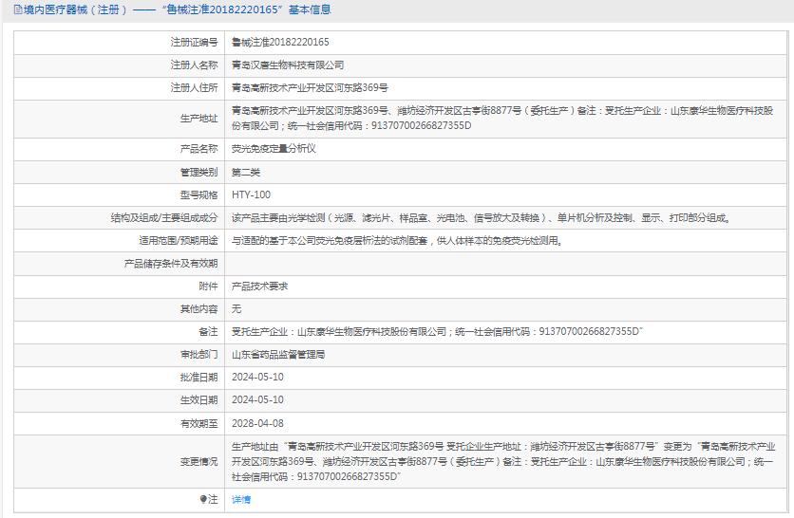This screenshot has height=518, width=794.
Task: Click the 有效期至 label
Action: tap(199, 423)
